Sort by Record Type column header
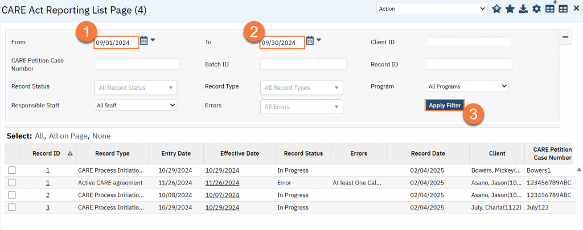Screen dimensions: 583x230 (x=112, y=153)
